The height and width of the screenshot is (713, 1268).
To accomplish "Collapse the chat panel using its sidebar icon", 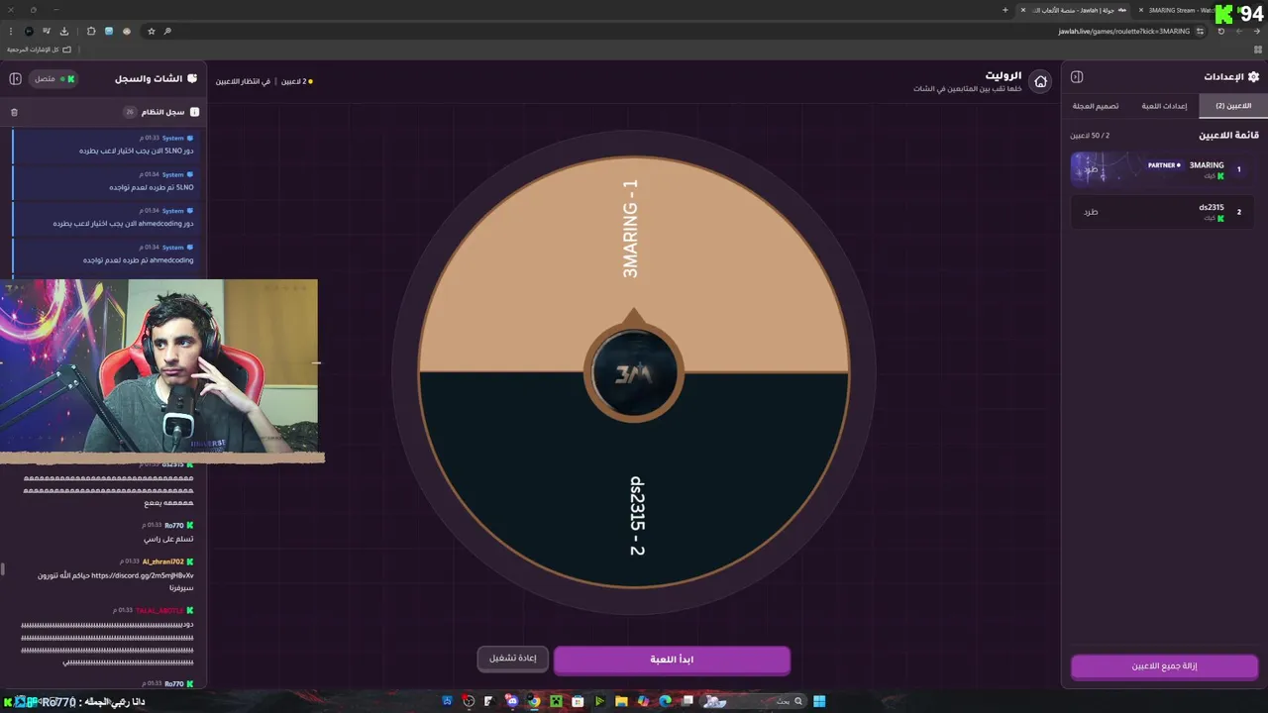I will (x=15, y=78).
